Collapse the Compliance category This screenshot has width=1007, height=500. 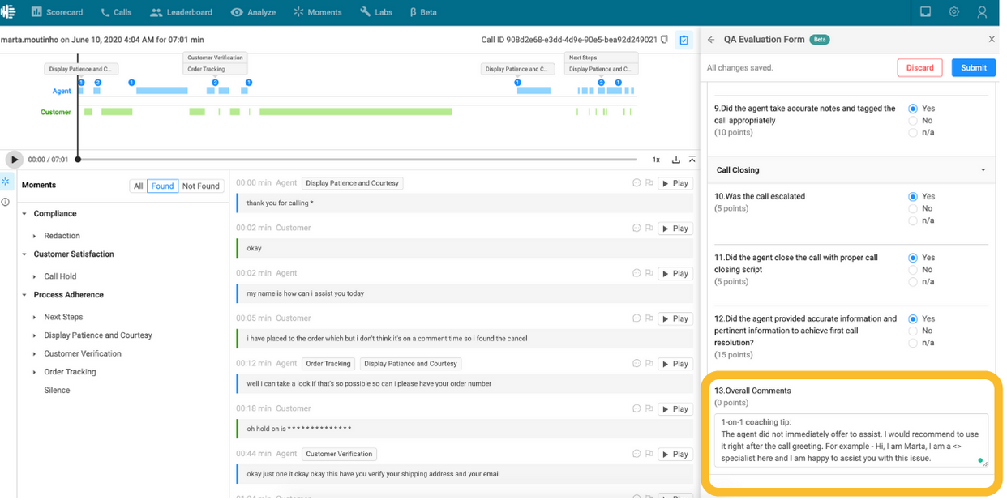click(24, 214)
